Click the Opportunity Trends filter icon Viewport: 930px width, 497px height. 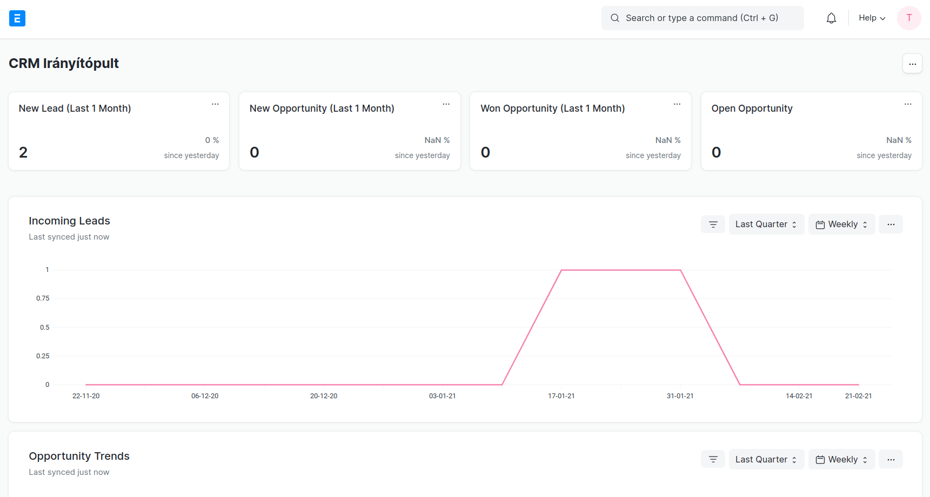[x=713, y=460]
